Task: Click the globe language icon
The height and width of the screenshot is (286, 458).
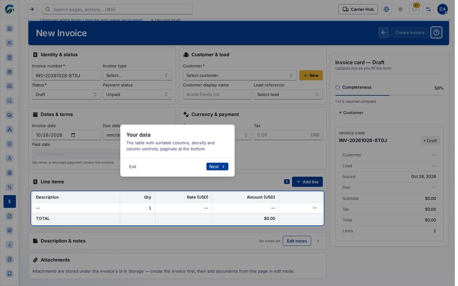Action: coord(386,10)
